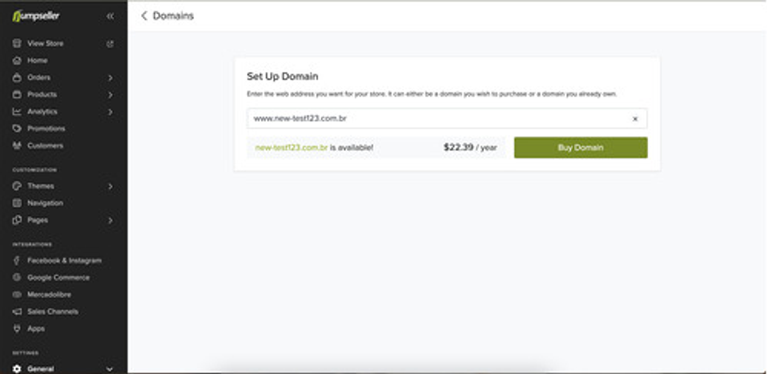The image size is (767, 374).
Task: Expand the Themes submenu chevron
Action: pos(110,186)
